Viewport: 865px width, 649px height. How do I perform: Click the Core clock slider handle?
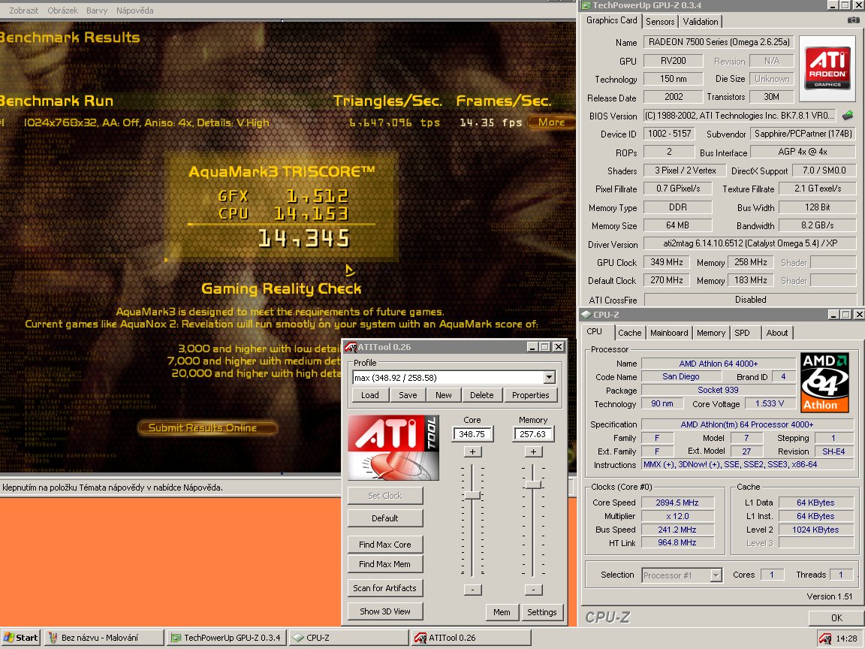click(x=472, y=495)
